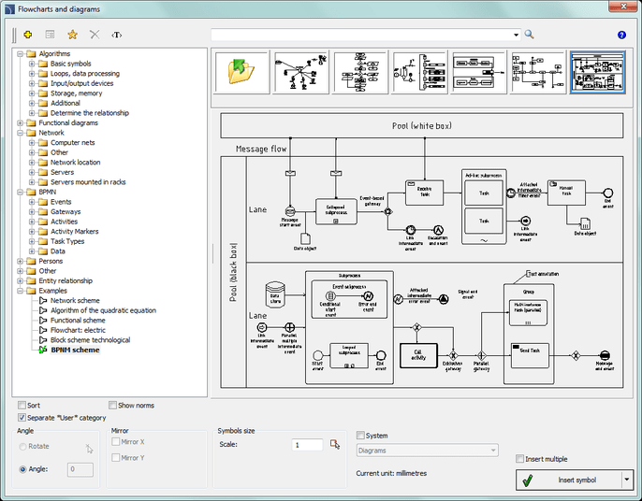The image size is (642, 501).
Task: Open the Insert symbol dropdown arrow
Action: (627, 480)
